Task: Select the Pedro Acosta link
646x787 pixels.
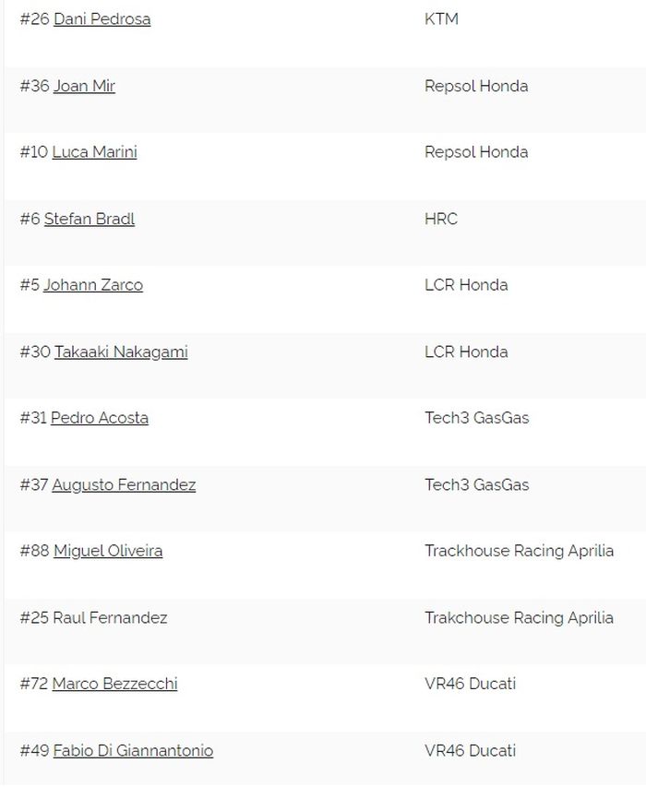Action: click(100, 418)
